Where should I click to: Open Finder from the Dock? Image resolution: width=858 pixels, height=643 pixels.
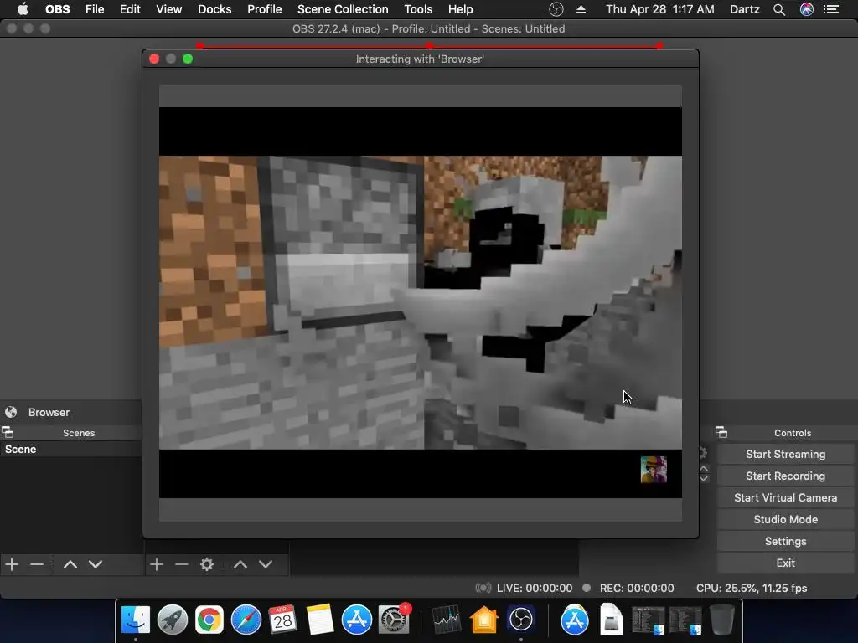click(135, 620)
